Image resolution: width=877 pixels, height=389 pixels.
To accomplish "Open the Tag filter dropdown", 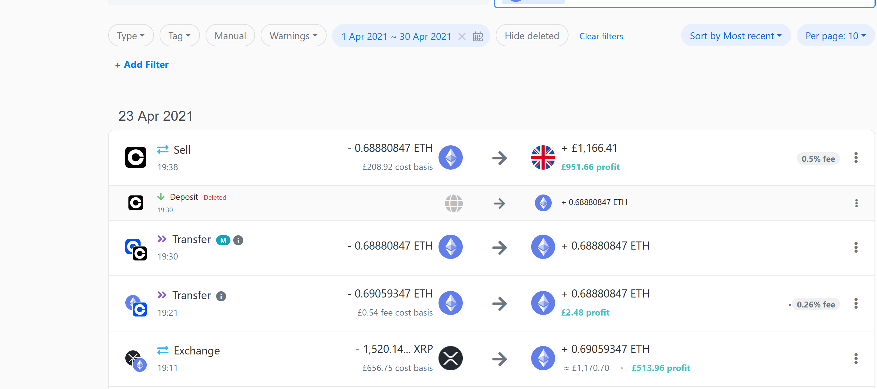I will click(x=179, y=35).
